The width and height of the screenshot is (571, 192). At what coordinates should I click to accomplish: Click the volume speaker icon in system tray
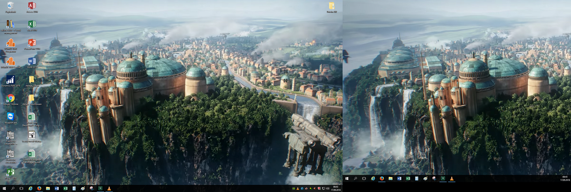point(327,188)
